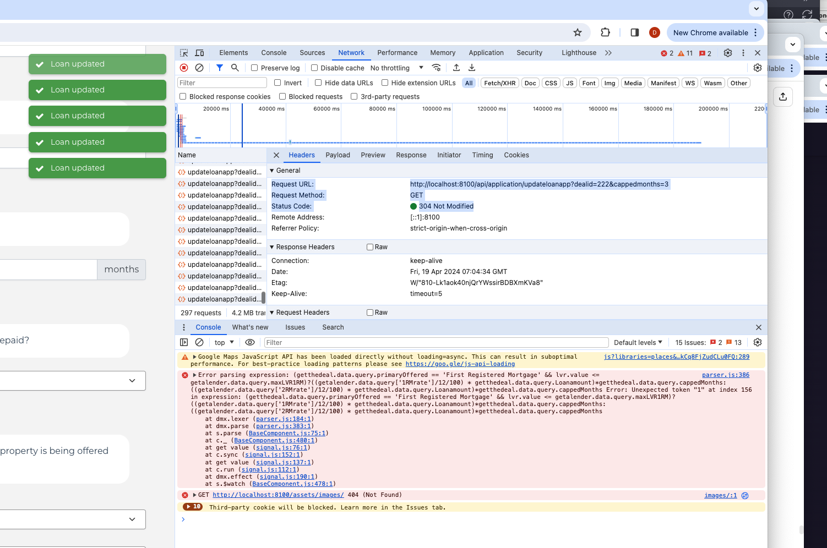The image size is (827, 548).
Task: Open parser.js:386 source link
Action: tap(726, 375)
